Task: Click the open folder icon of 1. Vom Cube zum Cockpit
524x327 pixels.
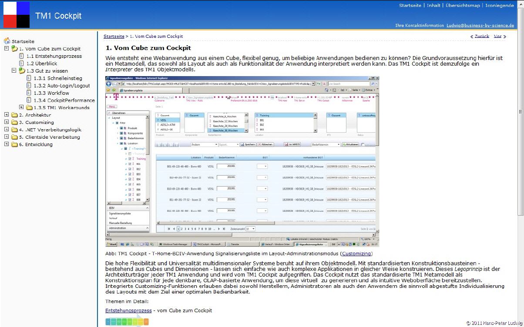Action: 14,49
